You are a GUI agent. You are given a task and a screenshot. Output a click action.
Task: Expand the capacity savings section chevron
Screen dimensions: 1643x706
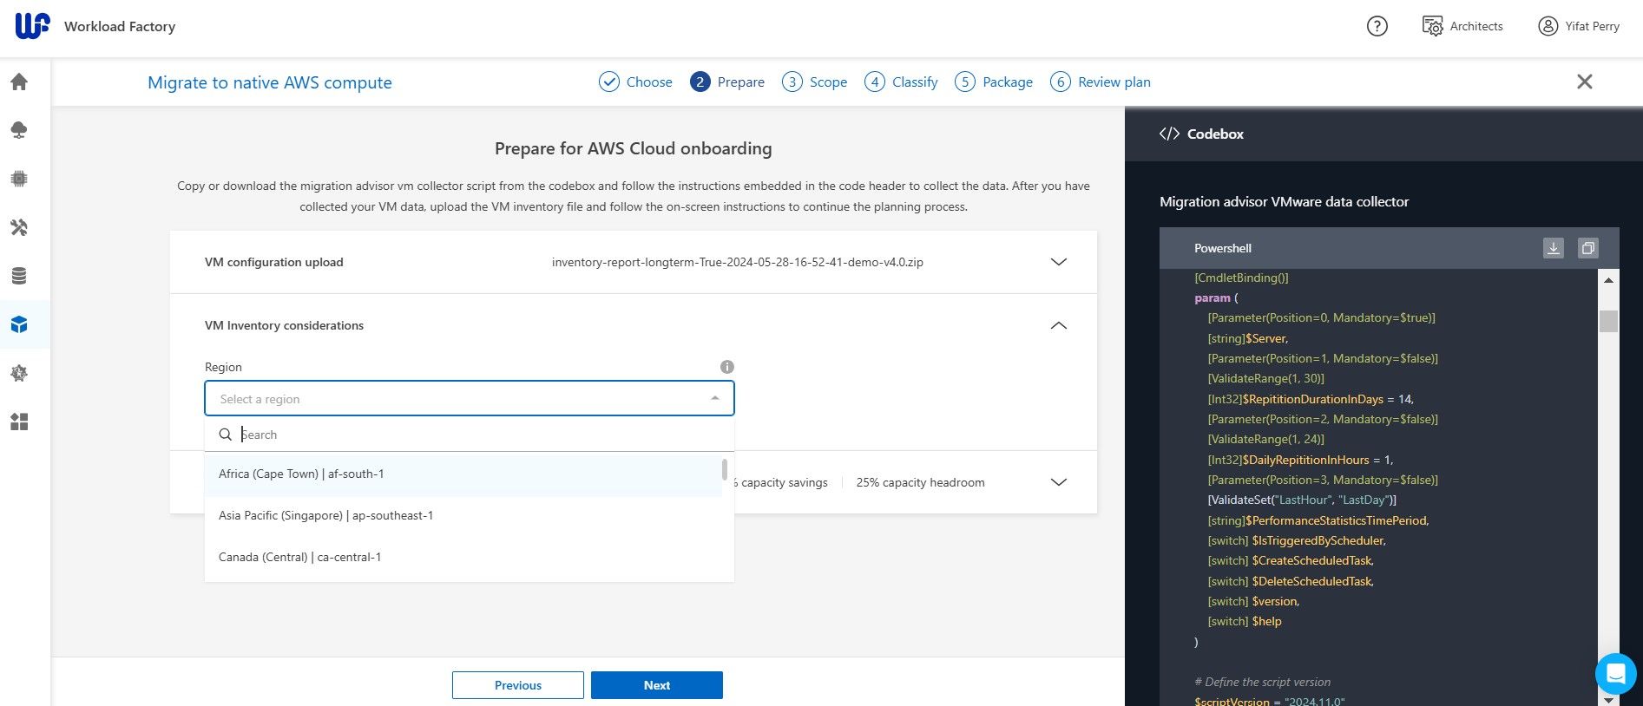(x=1058, y=482)
